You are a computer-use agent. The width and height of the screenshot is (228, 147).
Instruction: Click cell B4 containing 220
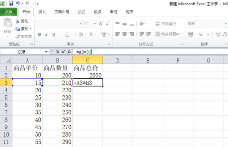(x=57, y=90)
